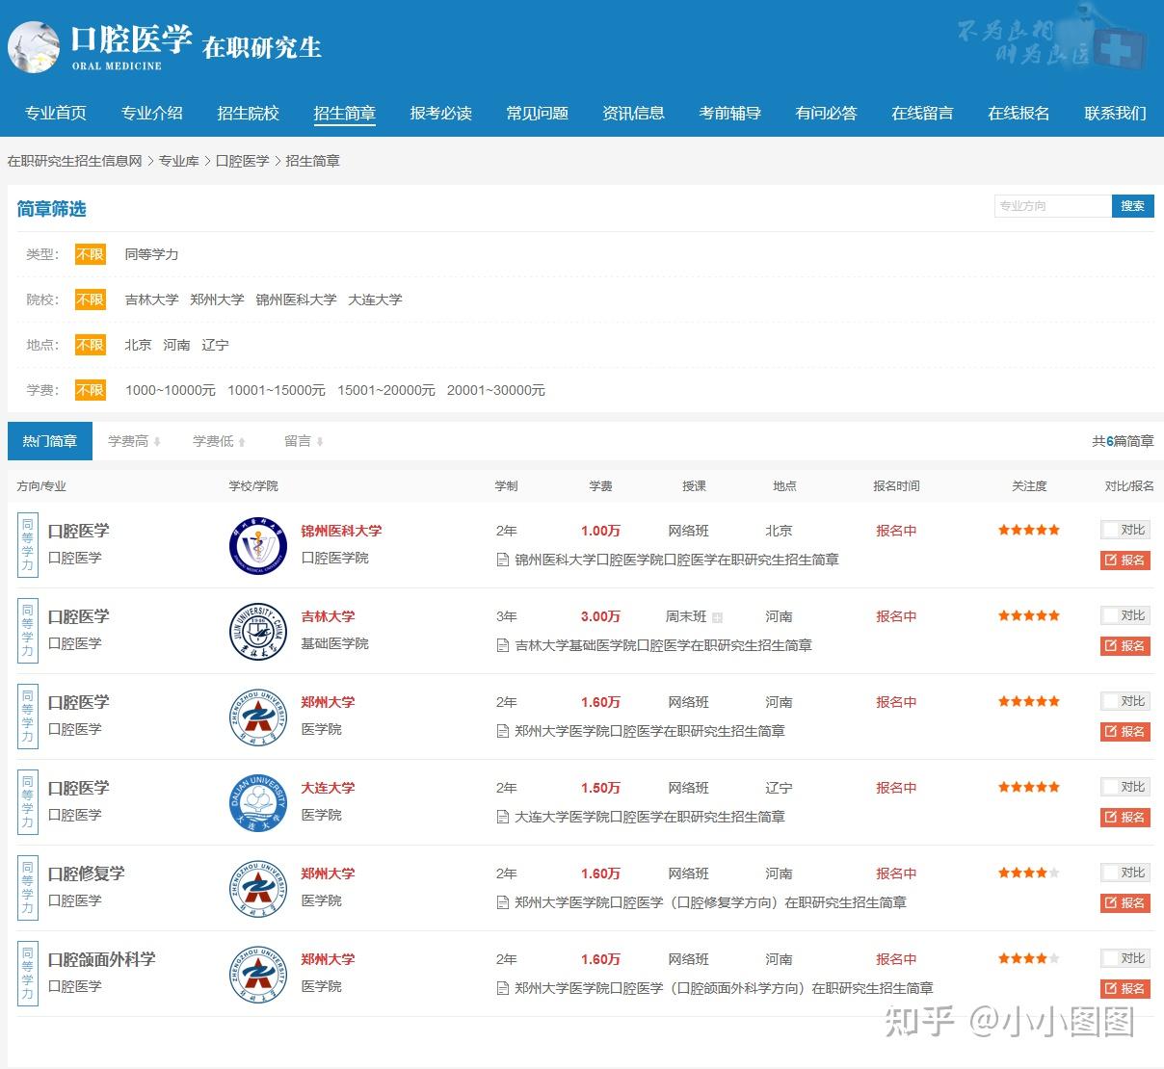Tick the 对比 checkbox for 锦州医科大学

pyautogui.click(x=1109, y=530)
